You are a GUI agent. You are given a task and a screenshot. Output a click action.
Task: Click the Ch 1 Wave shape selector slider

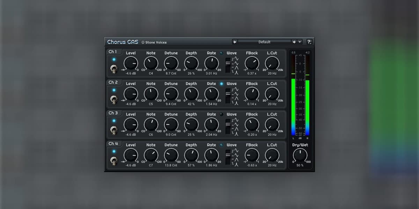[228, 66]
